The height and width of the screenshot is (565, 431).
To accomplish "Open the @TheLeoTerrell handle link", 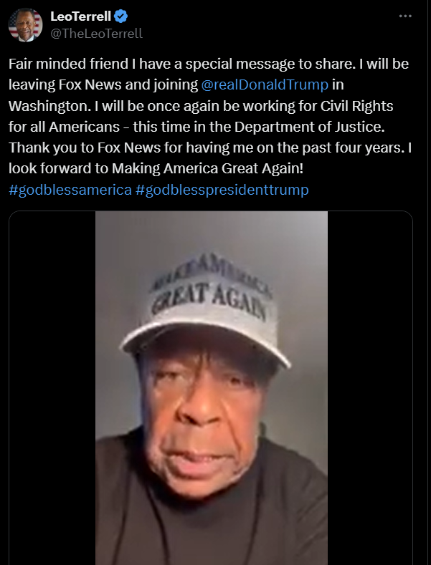I will [x=96, y=34].
